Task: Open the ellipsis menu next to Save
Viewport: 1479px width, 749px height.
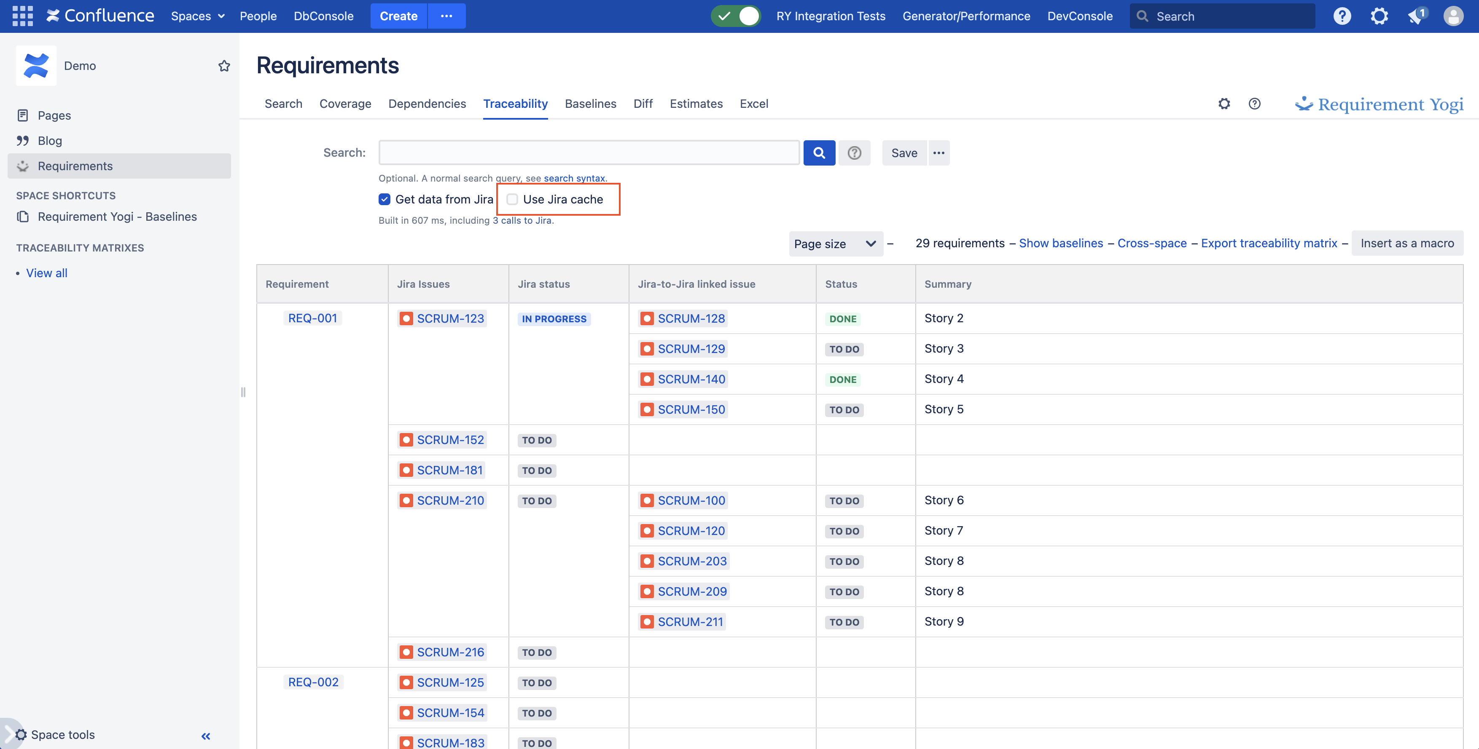Action: point(939,152)
